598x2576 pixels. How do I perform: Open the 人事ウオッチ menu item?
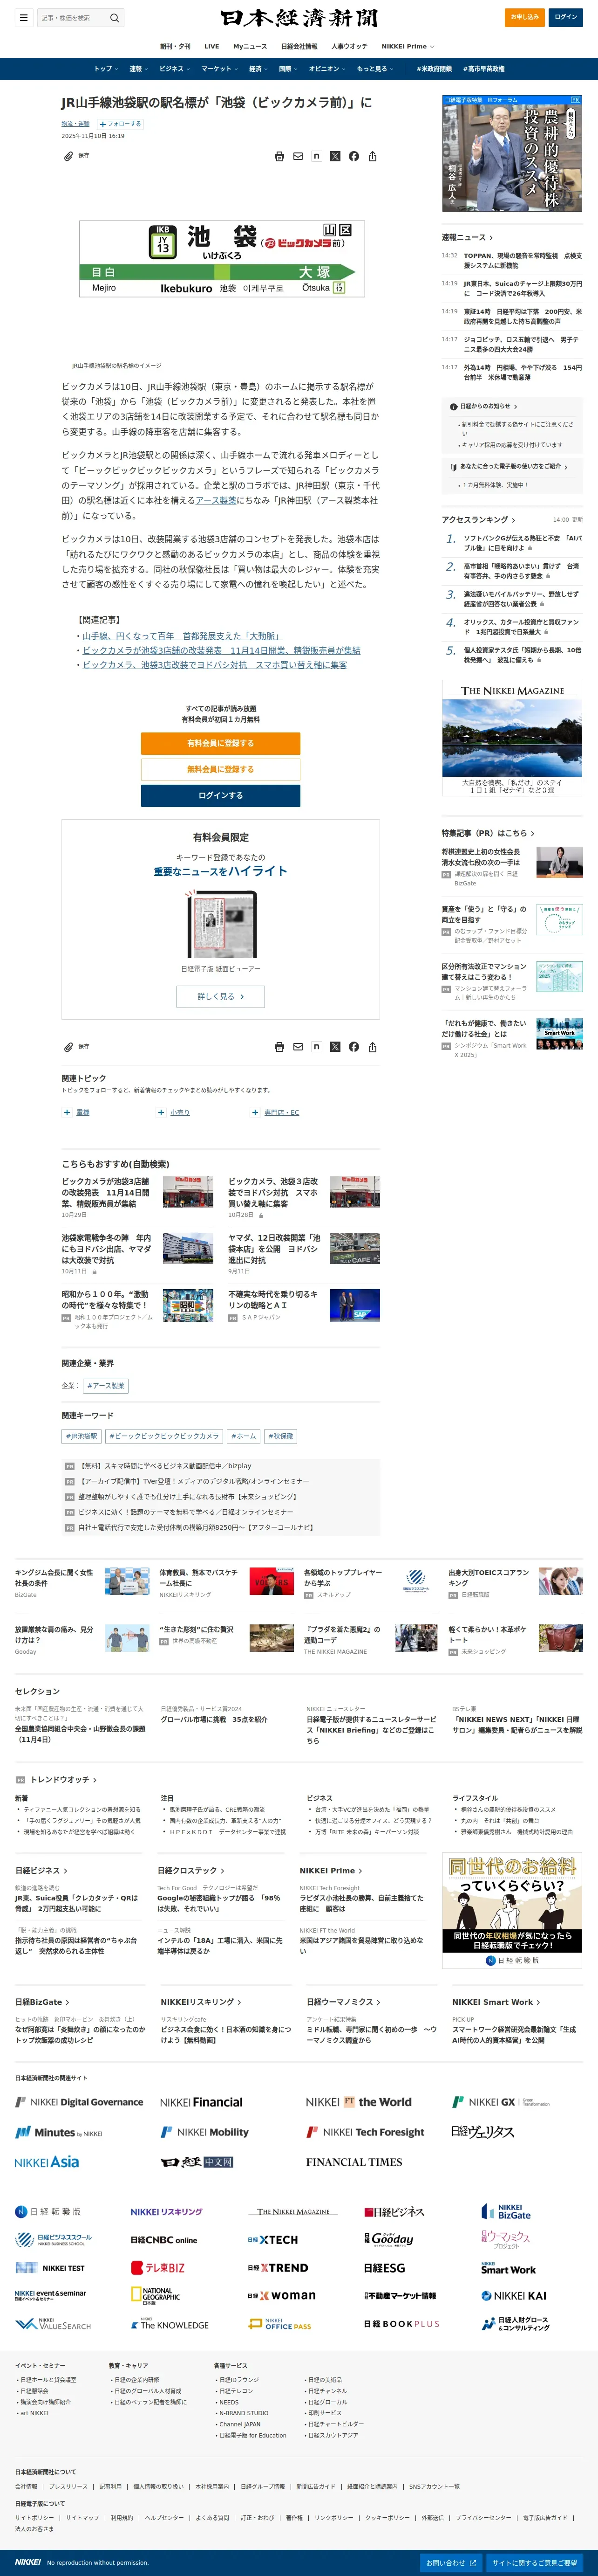point(349,46)
